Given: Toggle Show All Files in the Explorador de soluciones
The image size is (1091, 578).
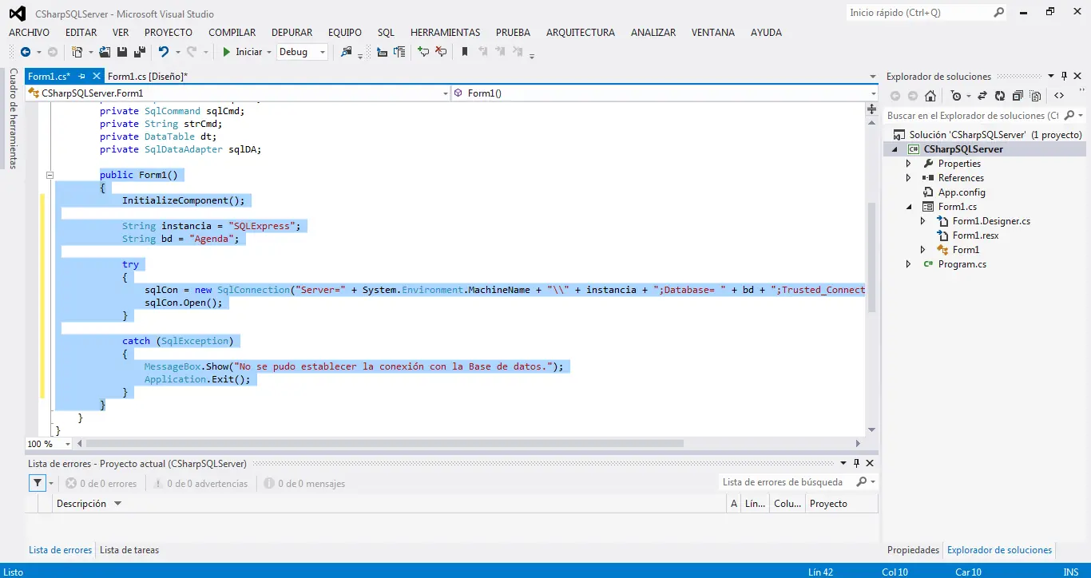Looking at the screenshot, I should [x=1035, y=96].
